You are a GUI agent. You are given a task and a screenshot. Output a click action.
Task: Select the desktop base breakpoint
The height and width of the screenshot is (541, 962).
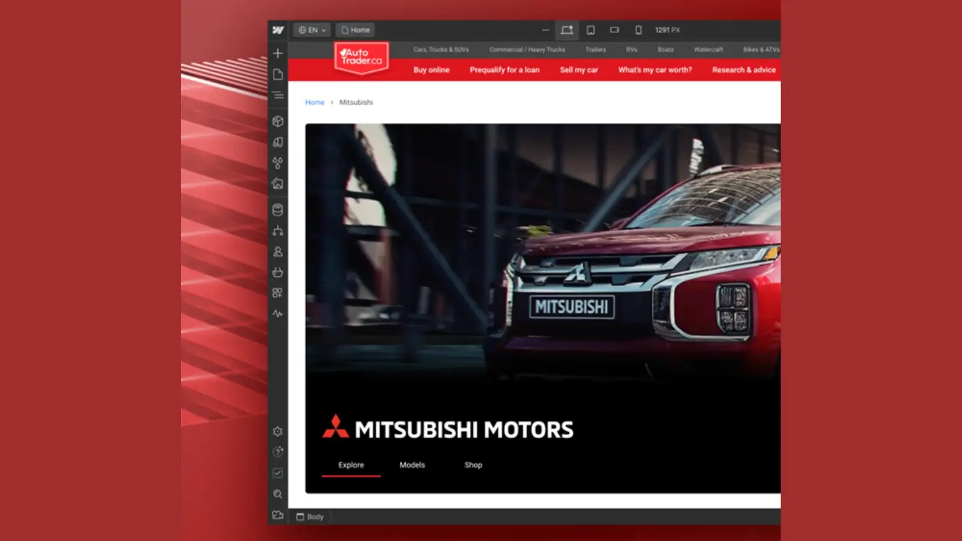(567, 30)
